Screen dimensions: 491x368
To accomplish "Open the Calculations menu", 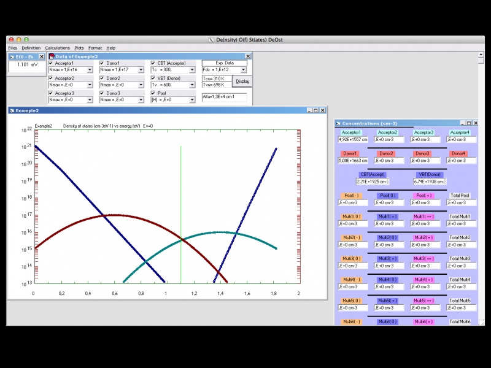I will click(x=58, y=48).
